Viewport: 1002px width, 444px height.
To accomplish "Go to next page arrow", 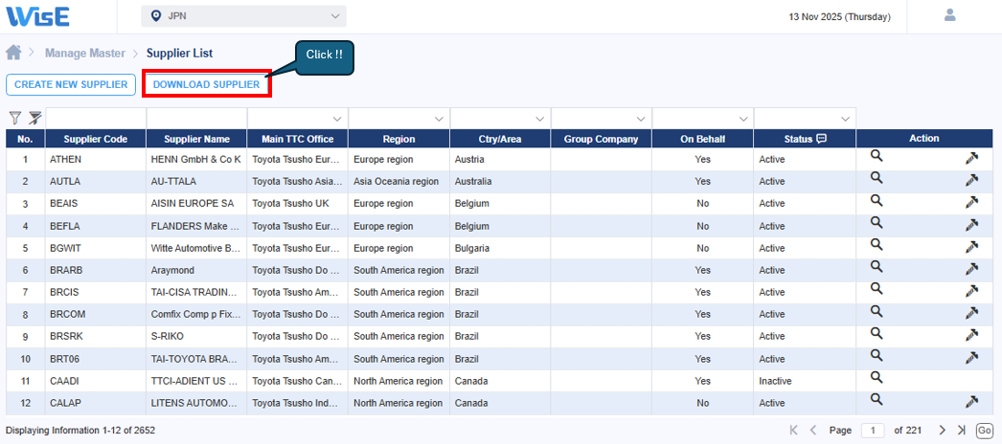I will (942, 431).
